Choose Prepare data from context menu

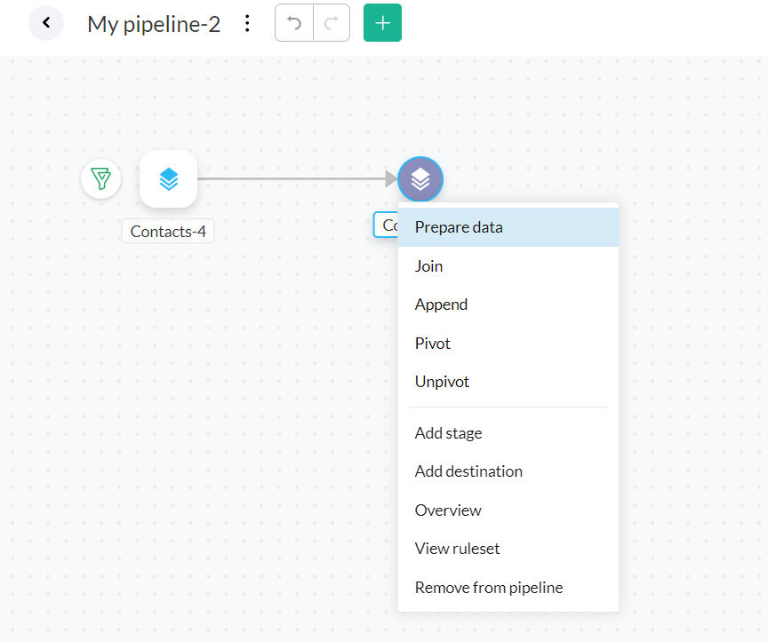click(x=459, y=227)
